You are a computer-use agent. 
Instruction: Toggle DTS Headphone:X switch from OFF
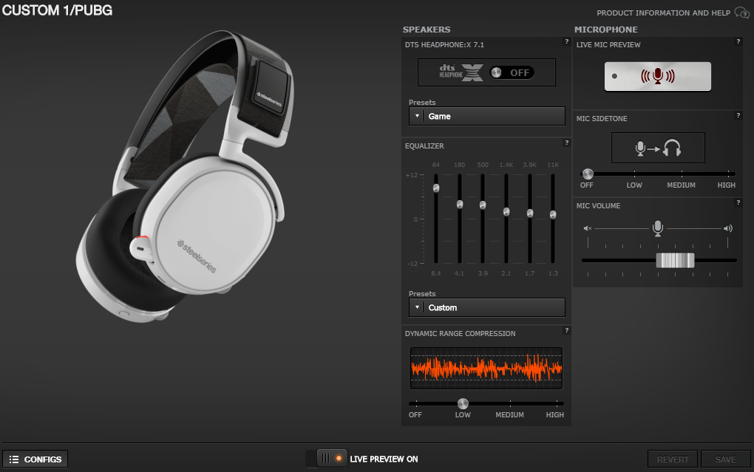click(x=512, y=72)
